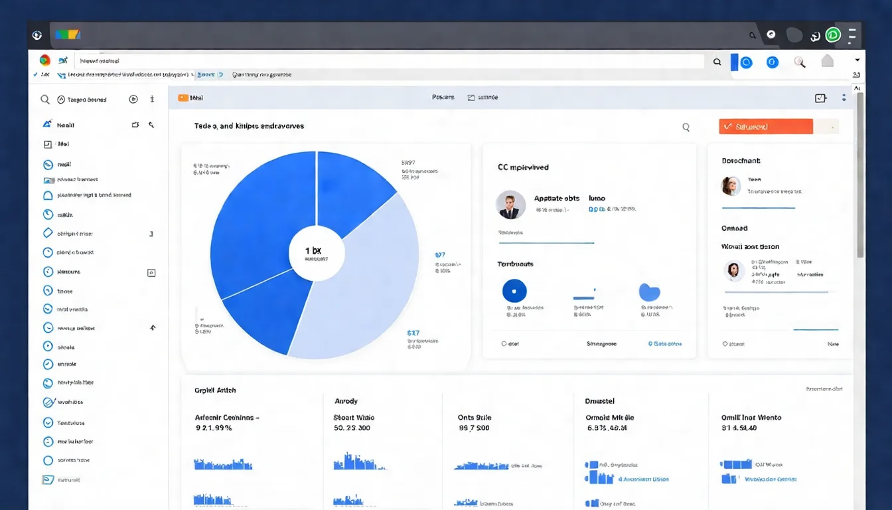Click the blue heart icon under Tombuuts

(649, 292)
